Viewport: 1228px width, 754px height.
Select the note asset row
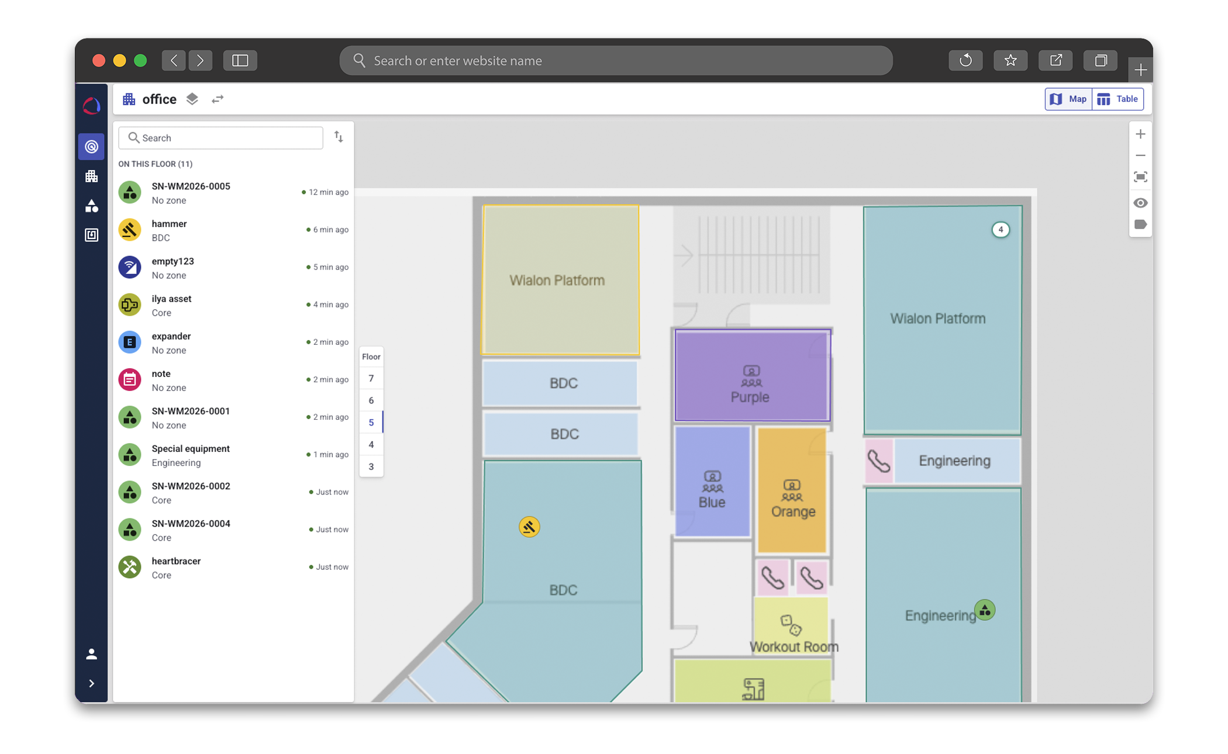tap(233, 380)
